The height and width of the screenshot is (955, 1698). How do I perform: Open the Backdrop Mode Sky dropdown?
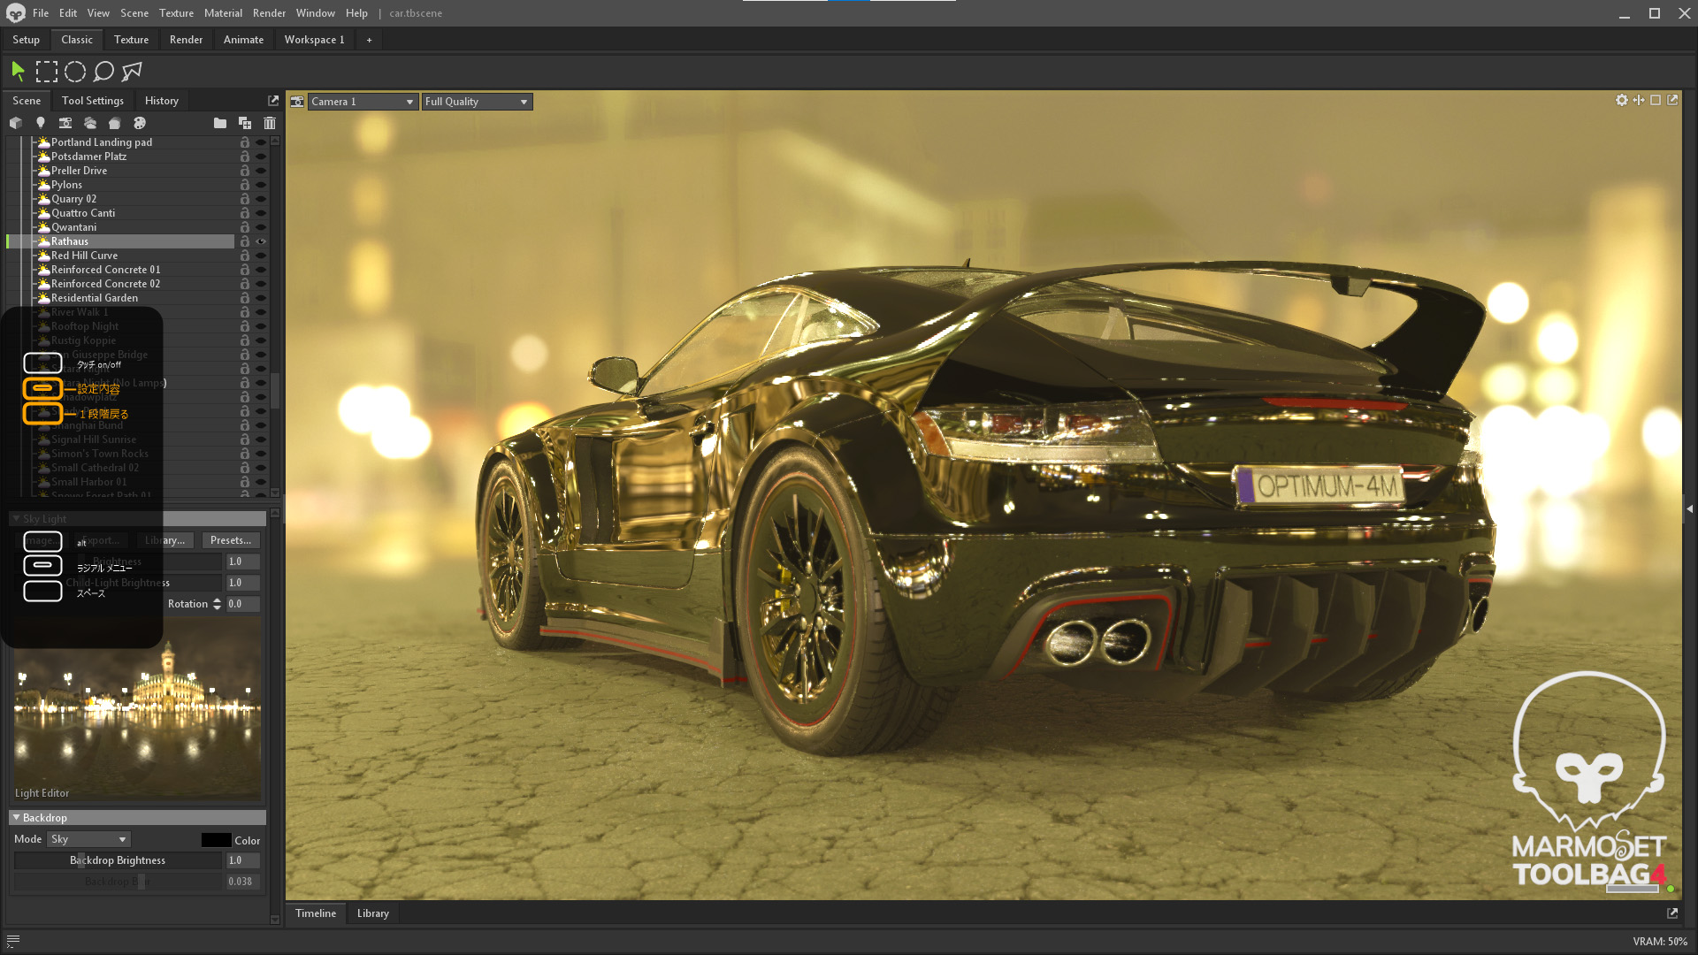click(x=88, y=839)
